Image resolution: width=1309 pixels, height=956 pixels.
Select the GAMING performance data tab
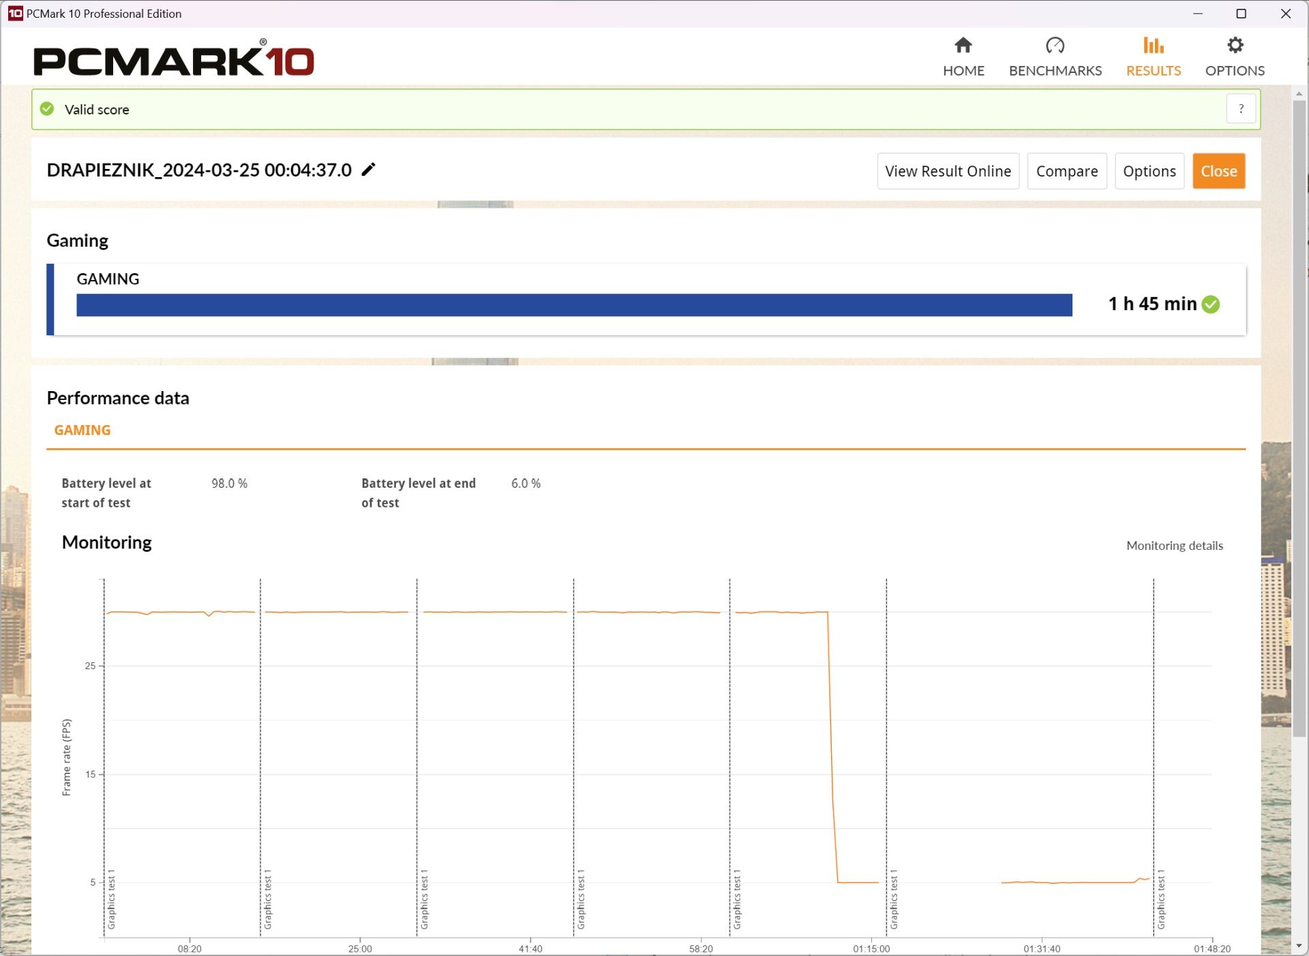pos(82,430)
